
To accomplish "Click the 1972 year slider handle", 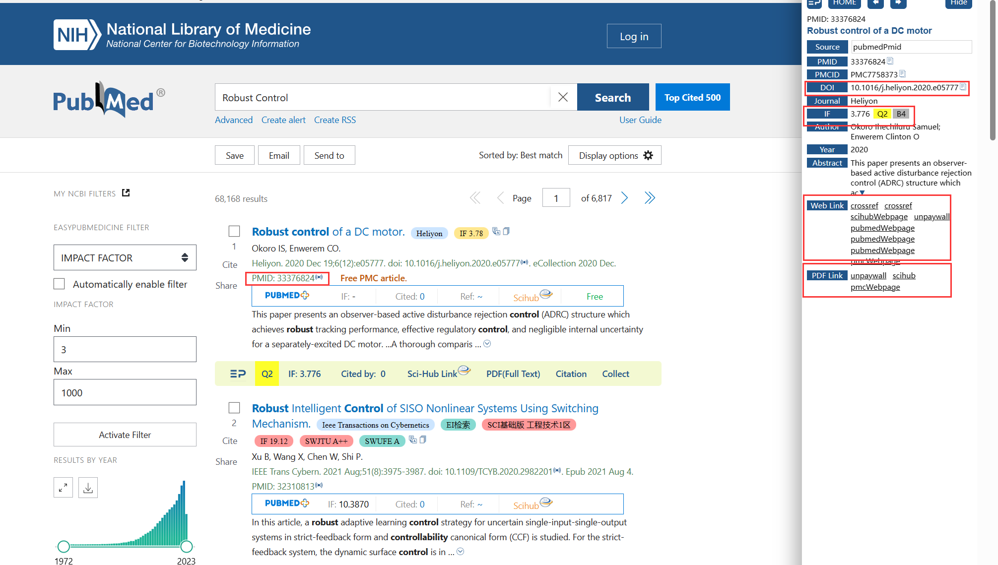I will coord(64,546).
